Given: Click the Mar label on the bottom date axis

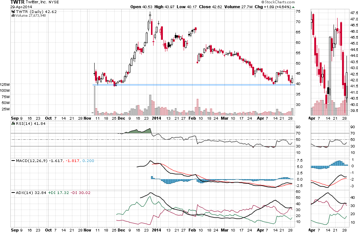Looking at the screenshot, I should (x=225, y=230).
